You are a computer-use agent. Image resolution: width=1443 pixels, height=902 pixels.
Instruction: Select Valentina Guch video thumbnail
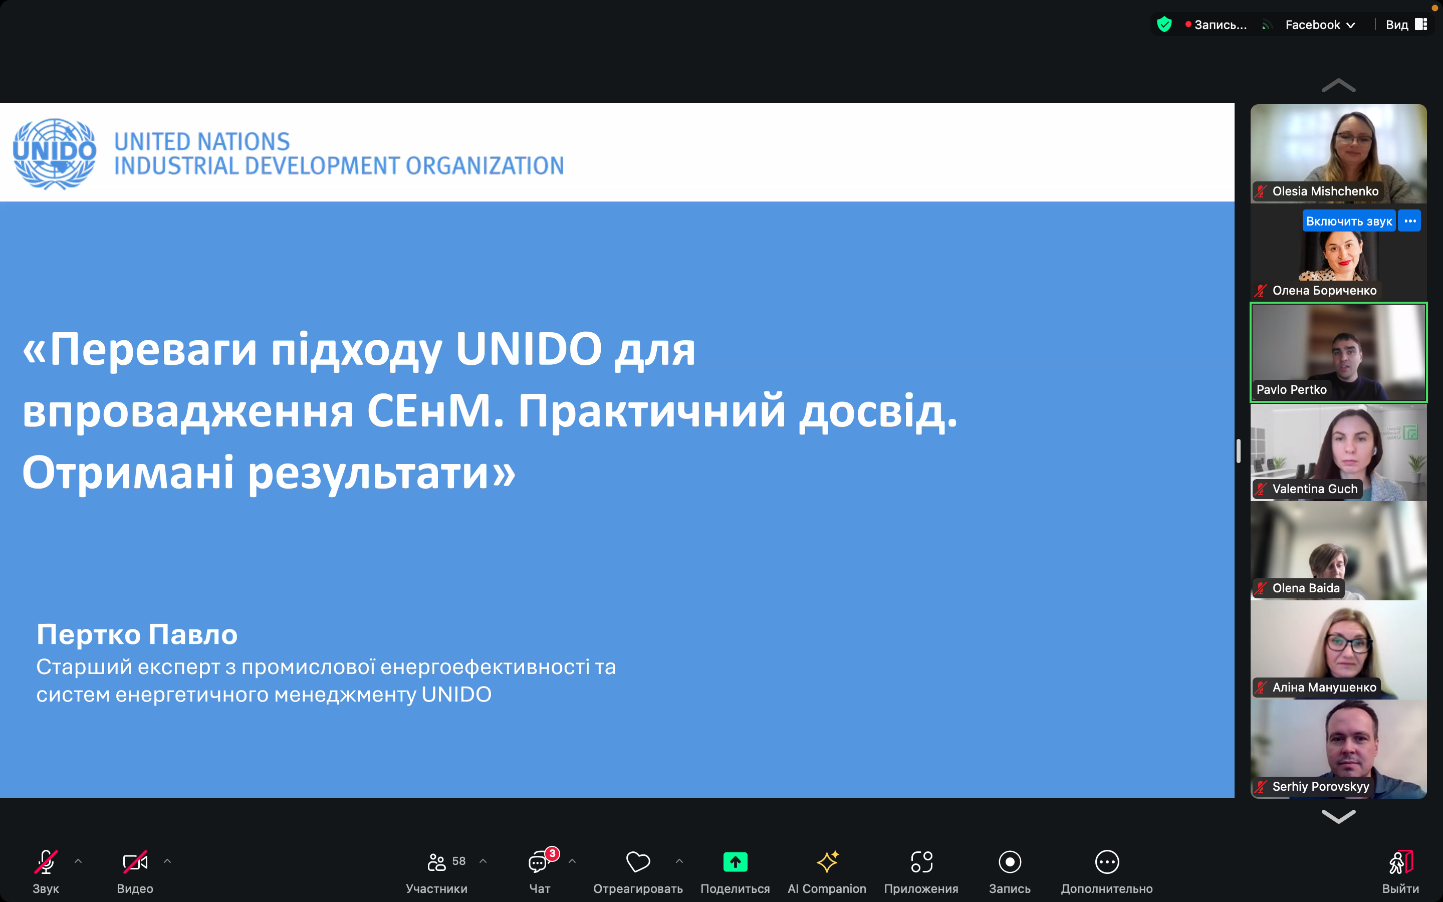coord(1338,452)
